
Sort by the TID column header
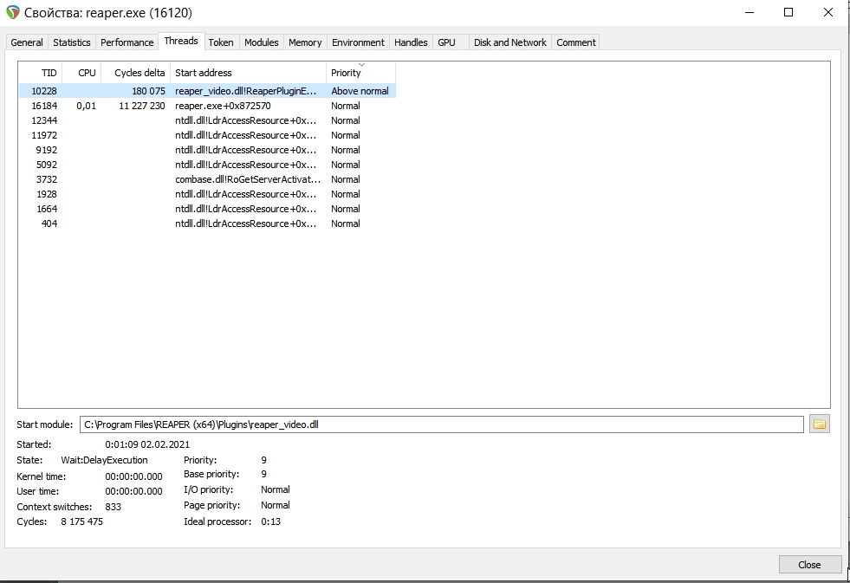(41, 73)
